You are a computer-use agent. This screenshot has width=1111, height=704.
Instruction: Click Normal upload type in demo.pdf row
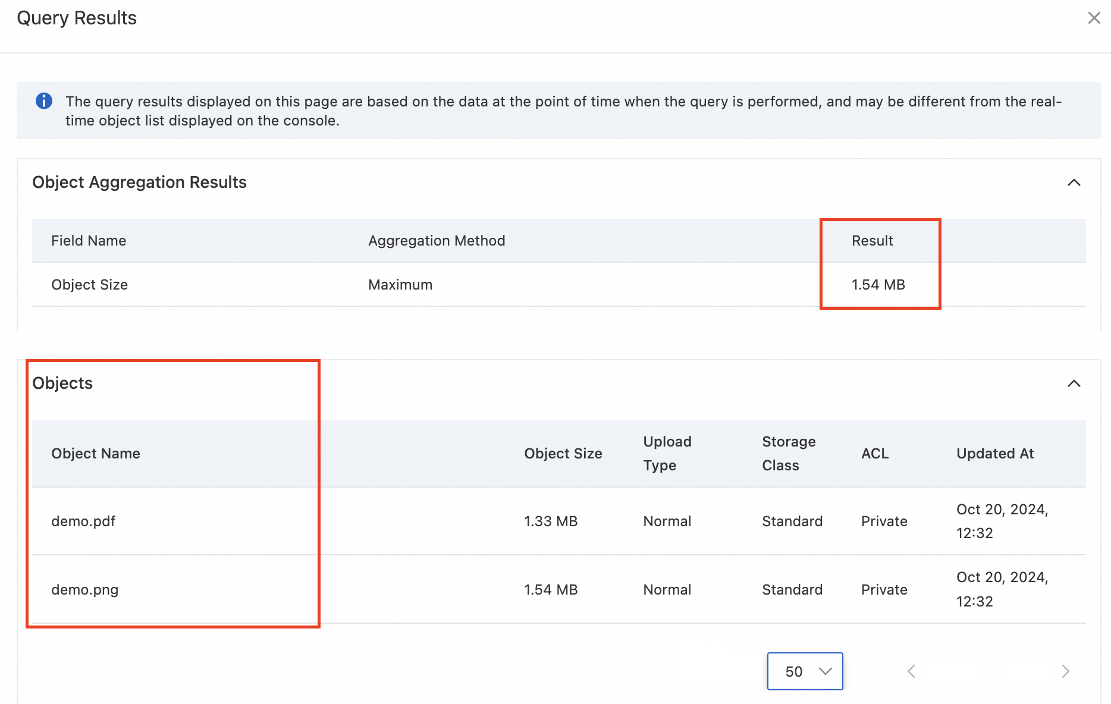click(667, 521)
